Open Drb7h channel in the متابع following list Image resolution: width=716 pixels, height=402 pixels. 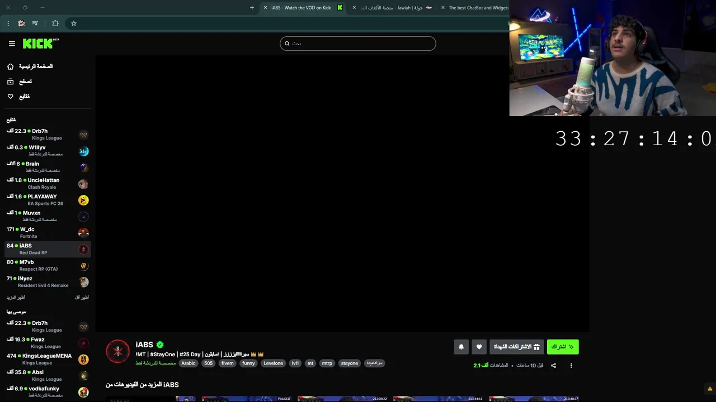tap(48, 135)
